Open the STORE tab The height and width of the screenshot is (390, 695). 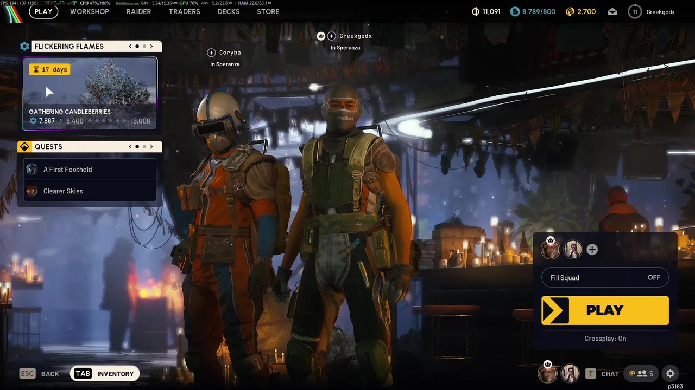[268, 11]
